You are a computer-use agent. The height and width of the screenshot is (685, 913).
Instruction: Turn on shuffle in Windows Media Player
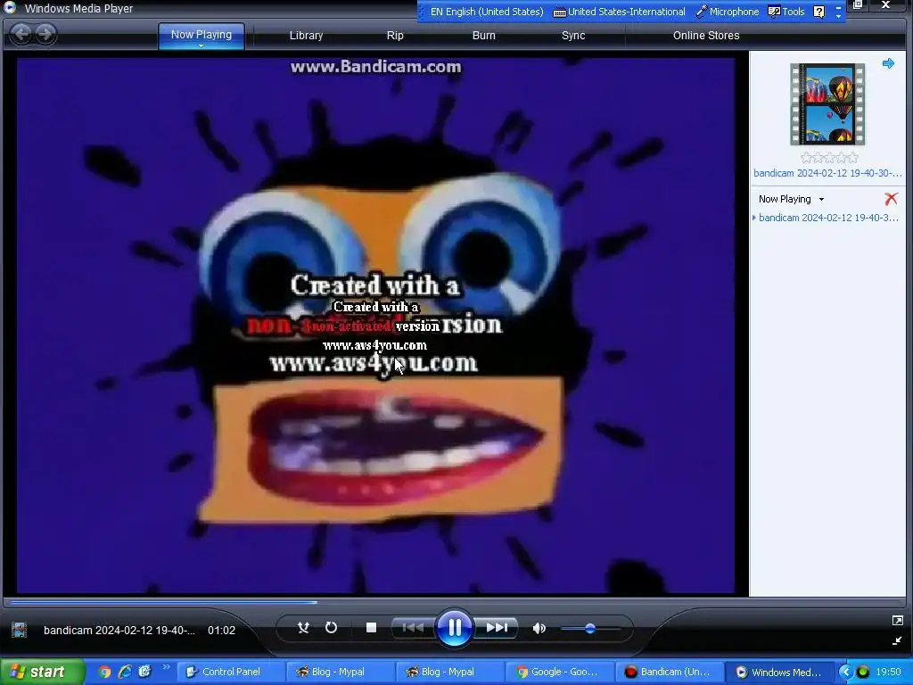tap(303, 627)
